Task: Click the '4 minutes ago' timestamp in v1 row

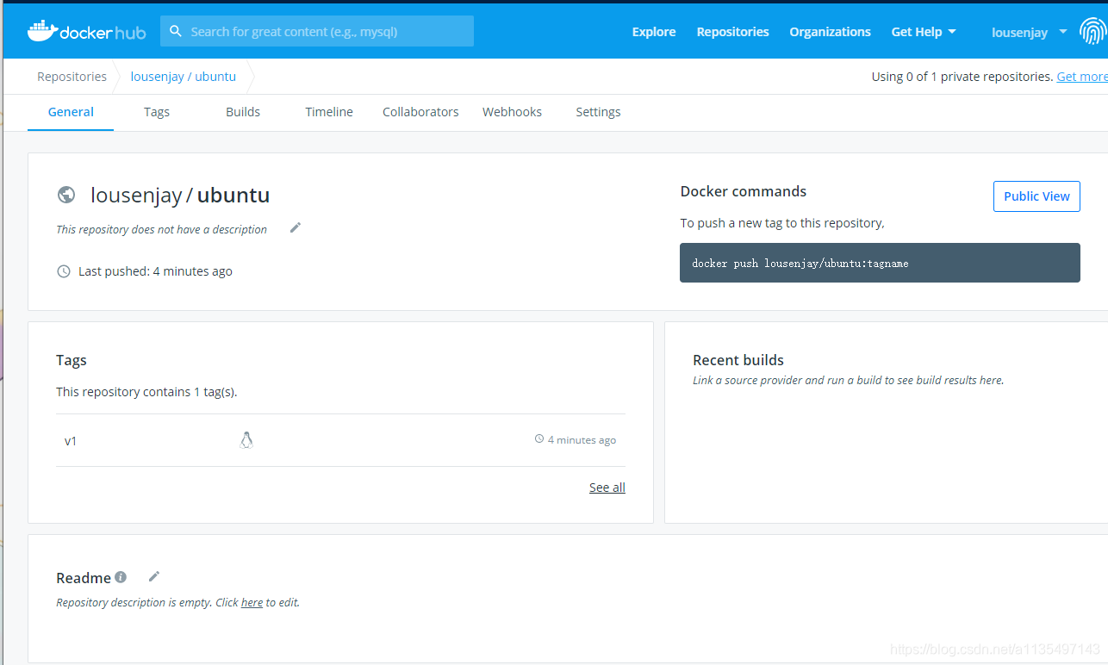Action: tap(582, 440)
